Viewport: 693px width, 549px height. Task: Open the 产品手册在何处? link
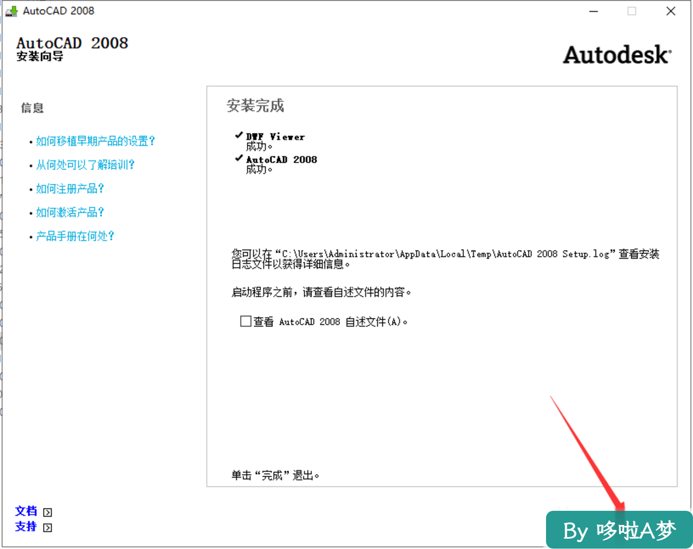coord(75,236)
